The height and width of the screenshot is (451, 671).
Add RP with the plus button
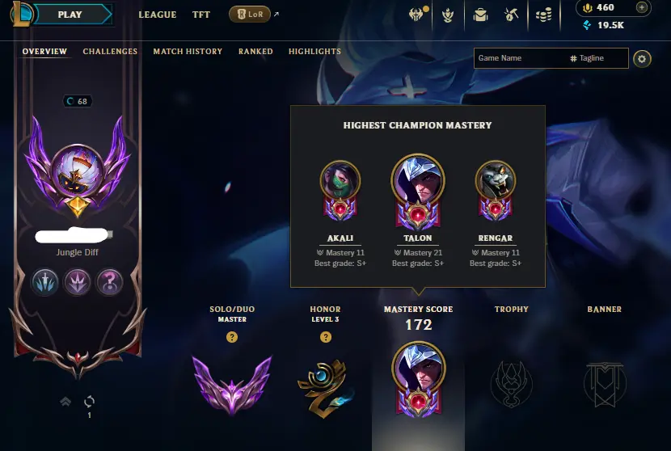[641, 7]
